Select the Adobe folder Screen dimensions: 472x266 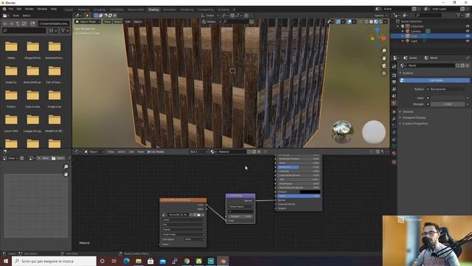[x=11, y=50]
